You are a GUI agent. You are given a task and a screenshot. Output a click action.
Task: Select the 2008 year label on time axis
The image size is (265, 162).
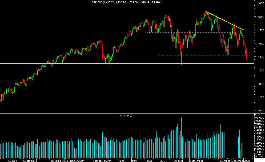click(247, 161)
